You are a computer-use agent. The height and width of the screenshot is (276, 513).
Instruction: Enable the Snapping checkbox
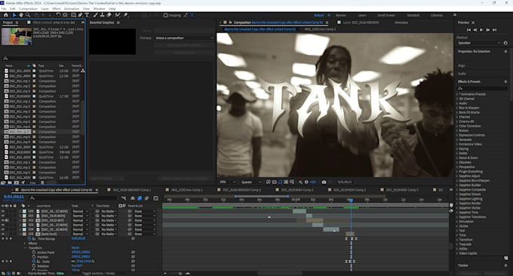tap(165, 15)
